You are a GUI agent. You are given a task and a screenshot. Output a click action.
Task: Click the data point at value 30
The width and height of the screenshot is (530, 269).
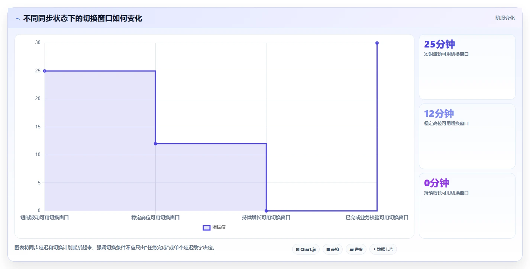pos(377,43)
